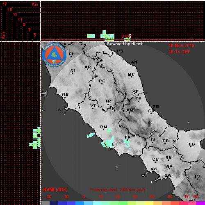Click the HVMI [dBZ] product label
Viewport: 205px width, 205px height.
55,189
